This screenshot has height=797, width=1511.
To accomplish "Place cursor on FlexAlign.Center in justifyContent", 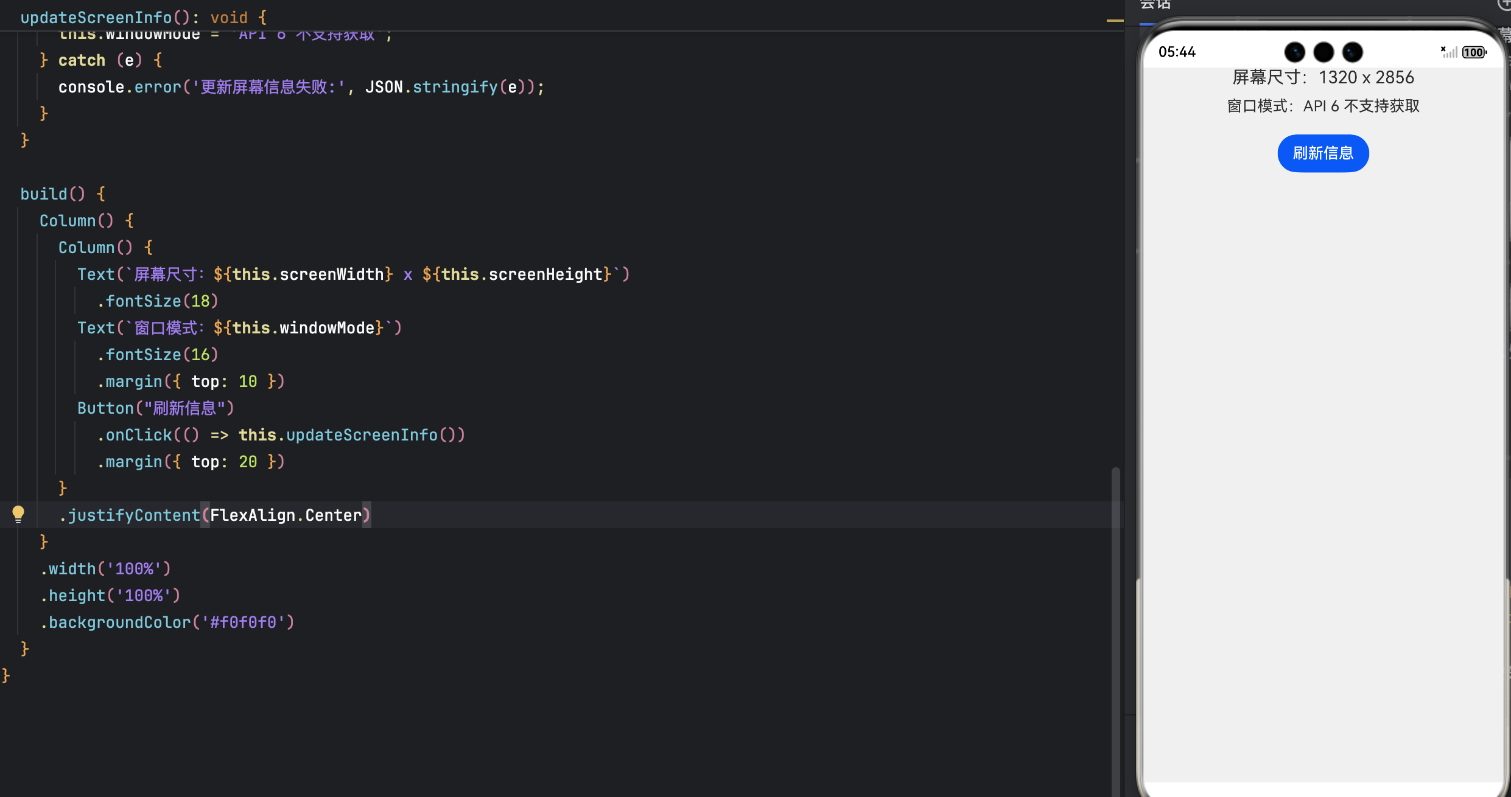I will (x=286, y=515).
